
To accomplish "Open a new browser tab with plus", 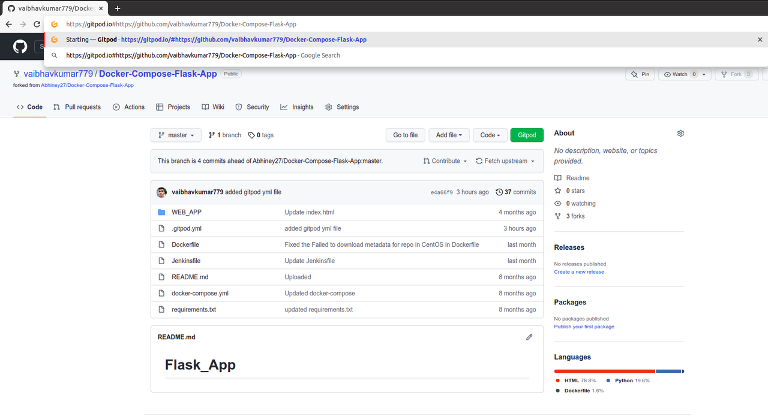I will [x=118, y=8].
